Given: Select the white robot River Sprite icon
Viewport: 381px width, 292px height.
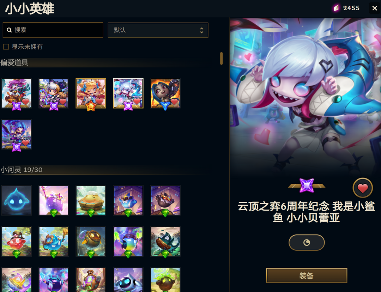Looking at the screenshot, I should coord(128,280).
